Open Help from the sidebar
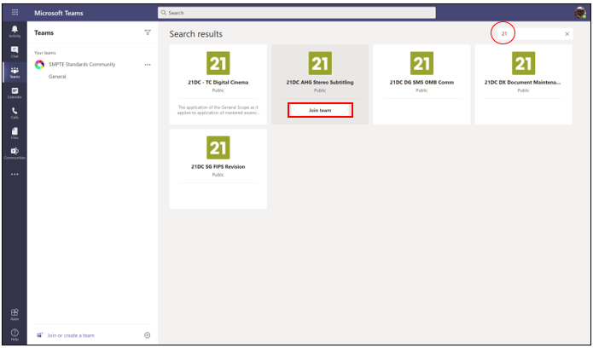This screenshot has height=348, width=593. click(x=15, y=333)
